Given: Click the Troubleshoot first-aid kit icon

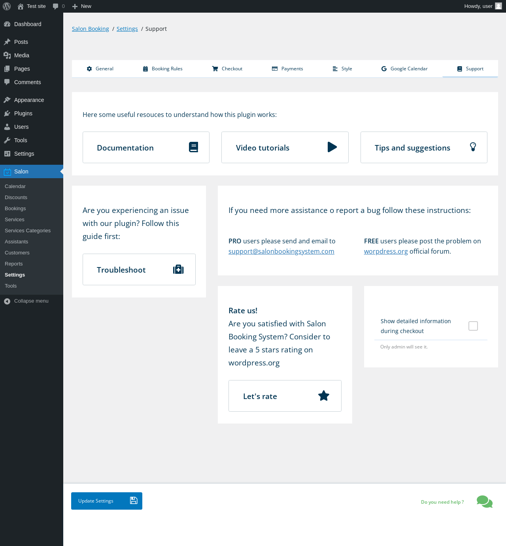Looking at the screenshot, I should 178,269.
